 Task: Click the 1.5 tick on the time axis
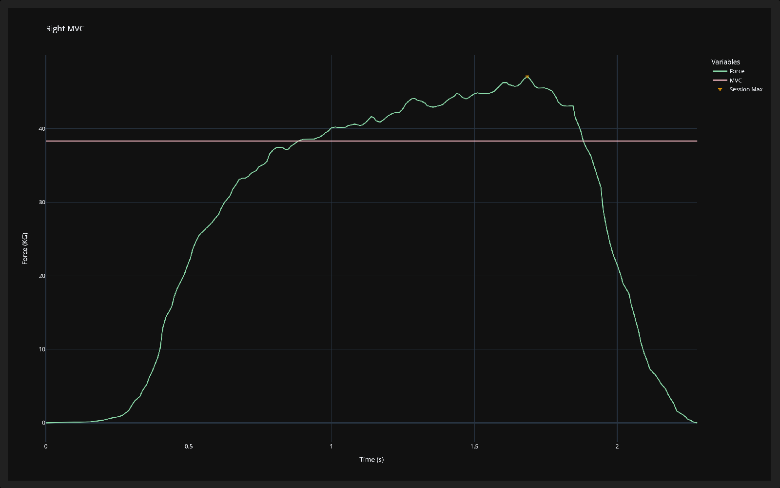tap(474, 447)
